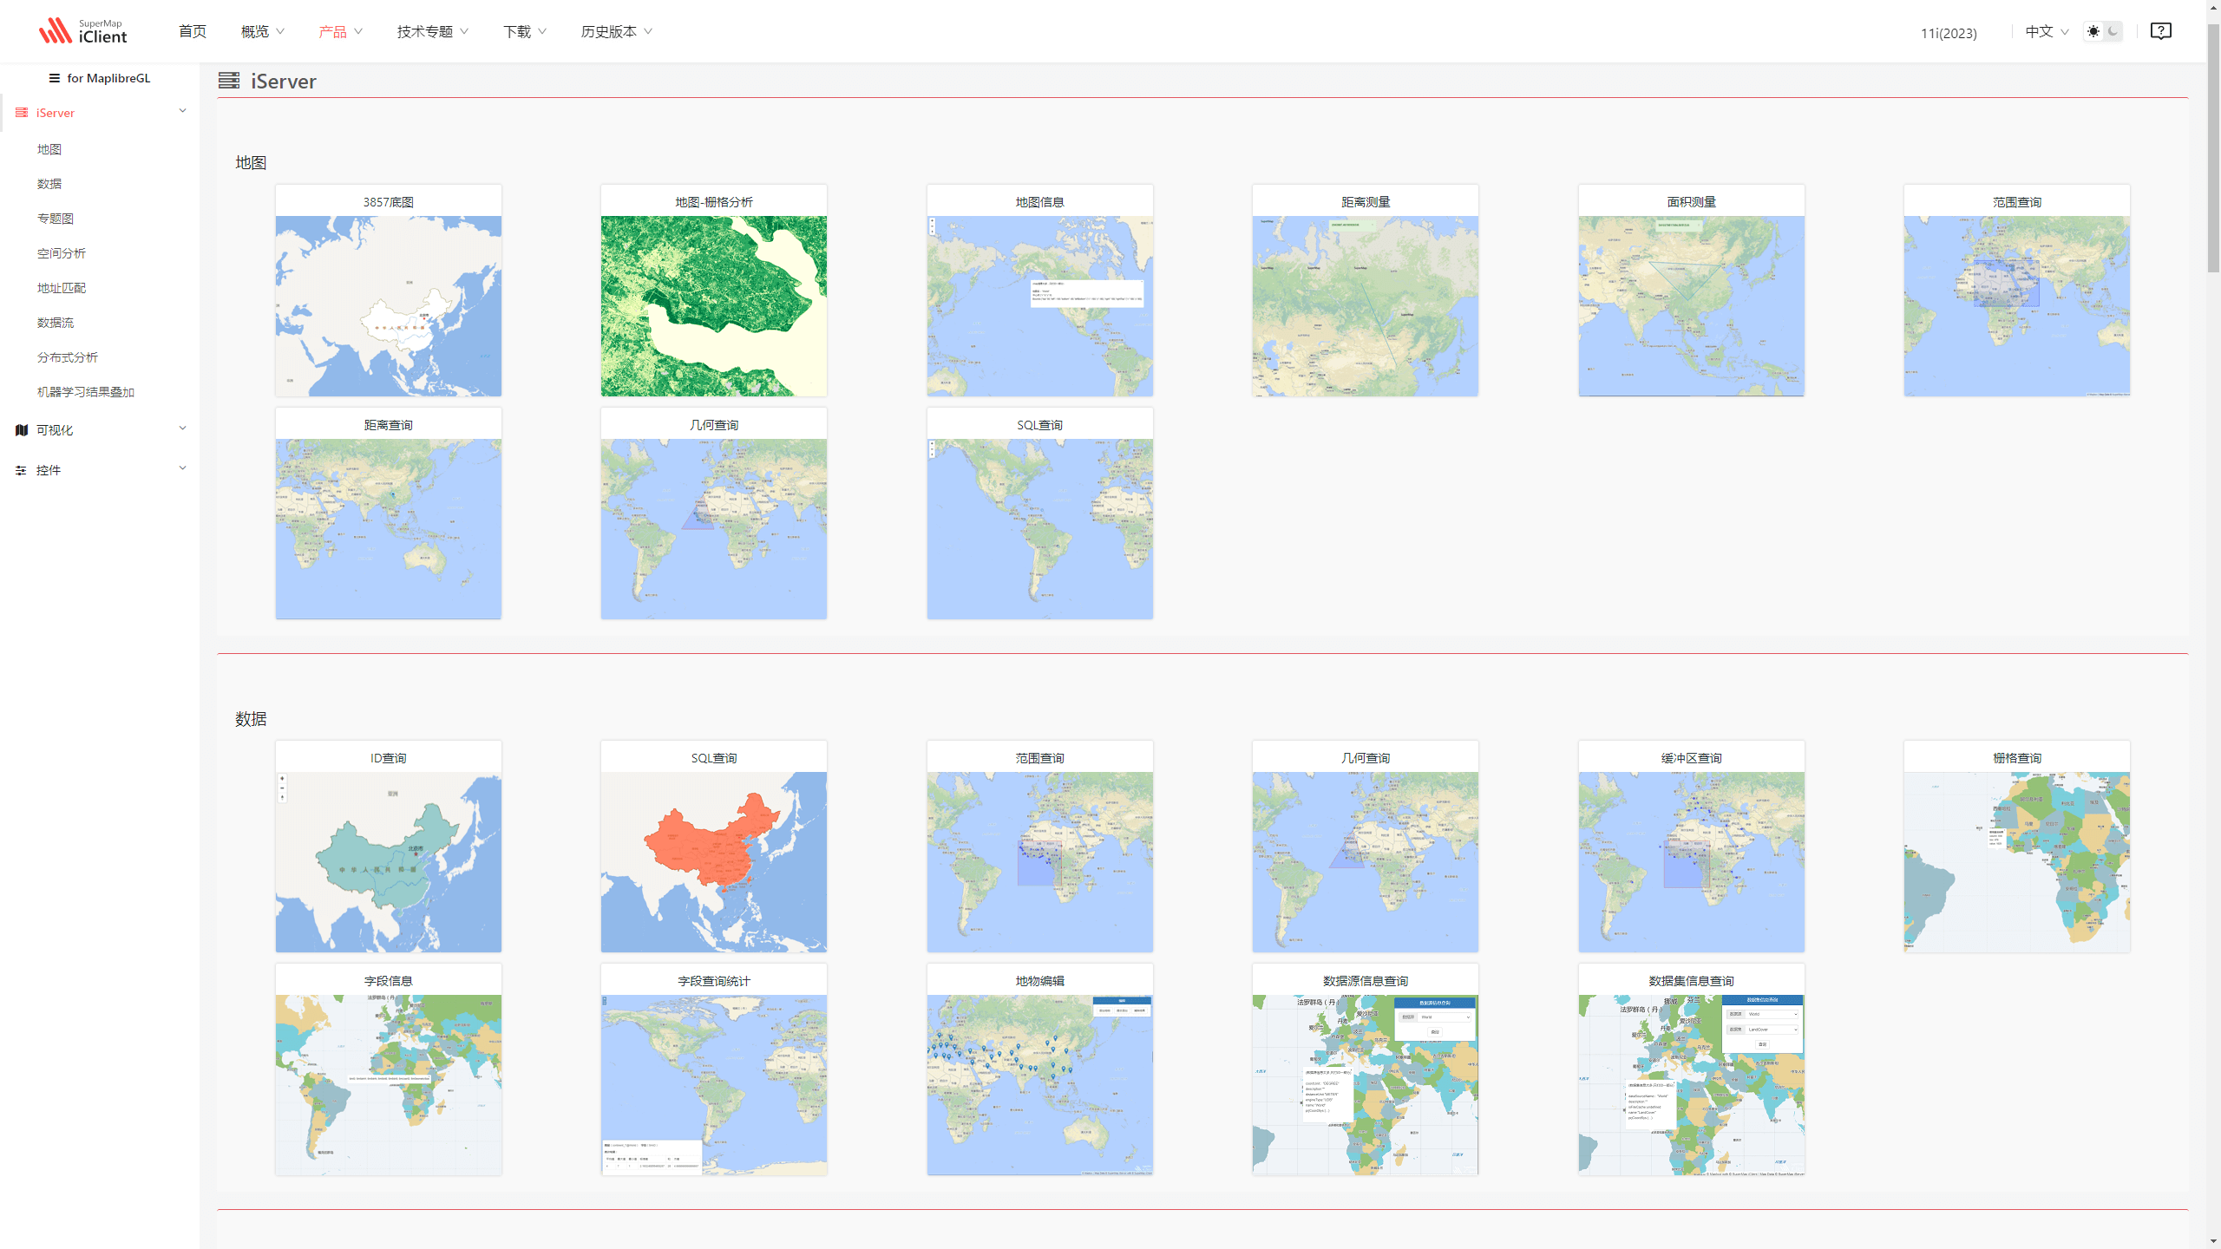Open the 地图-栅格分析 example thumbnail
Screen dimensions: 2221x1249
(x=713, y=305)
